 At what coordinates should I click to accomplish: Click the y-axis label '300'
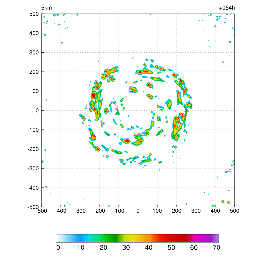point(34,53)
